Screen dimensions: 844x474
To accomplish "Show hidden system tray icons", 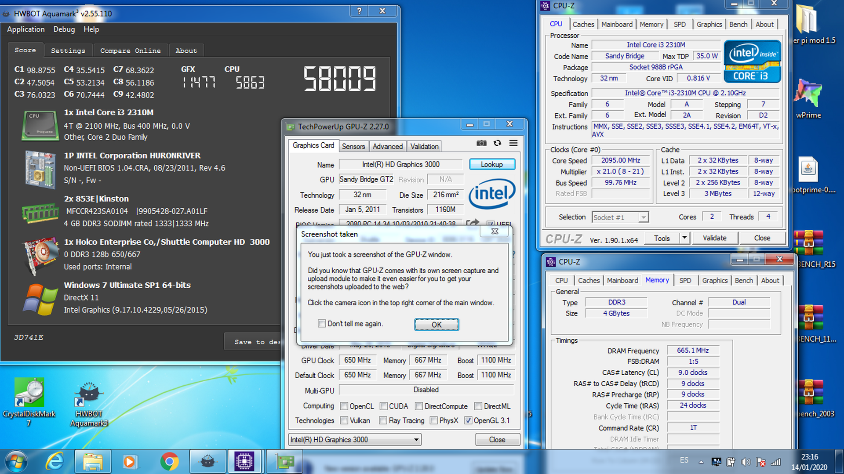I will coord(701,462).
